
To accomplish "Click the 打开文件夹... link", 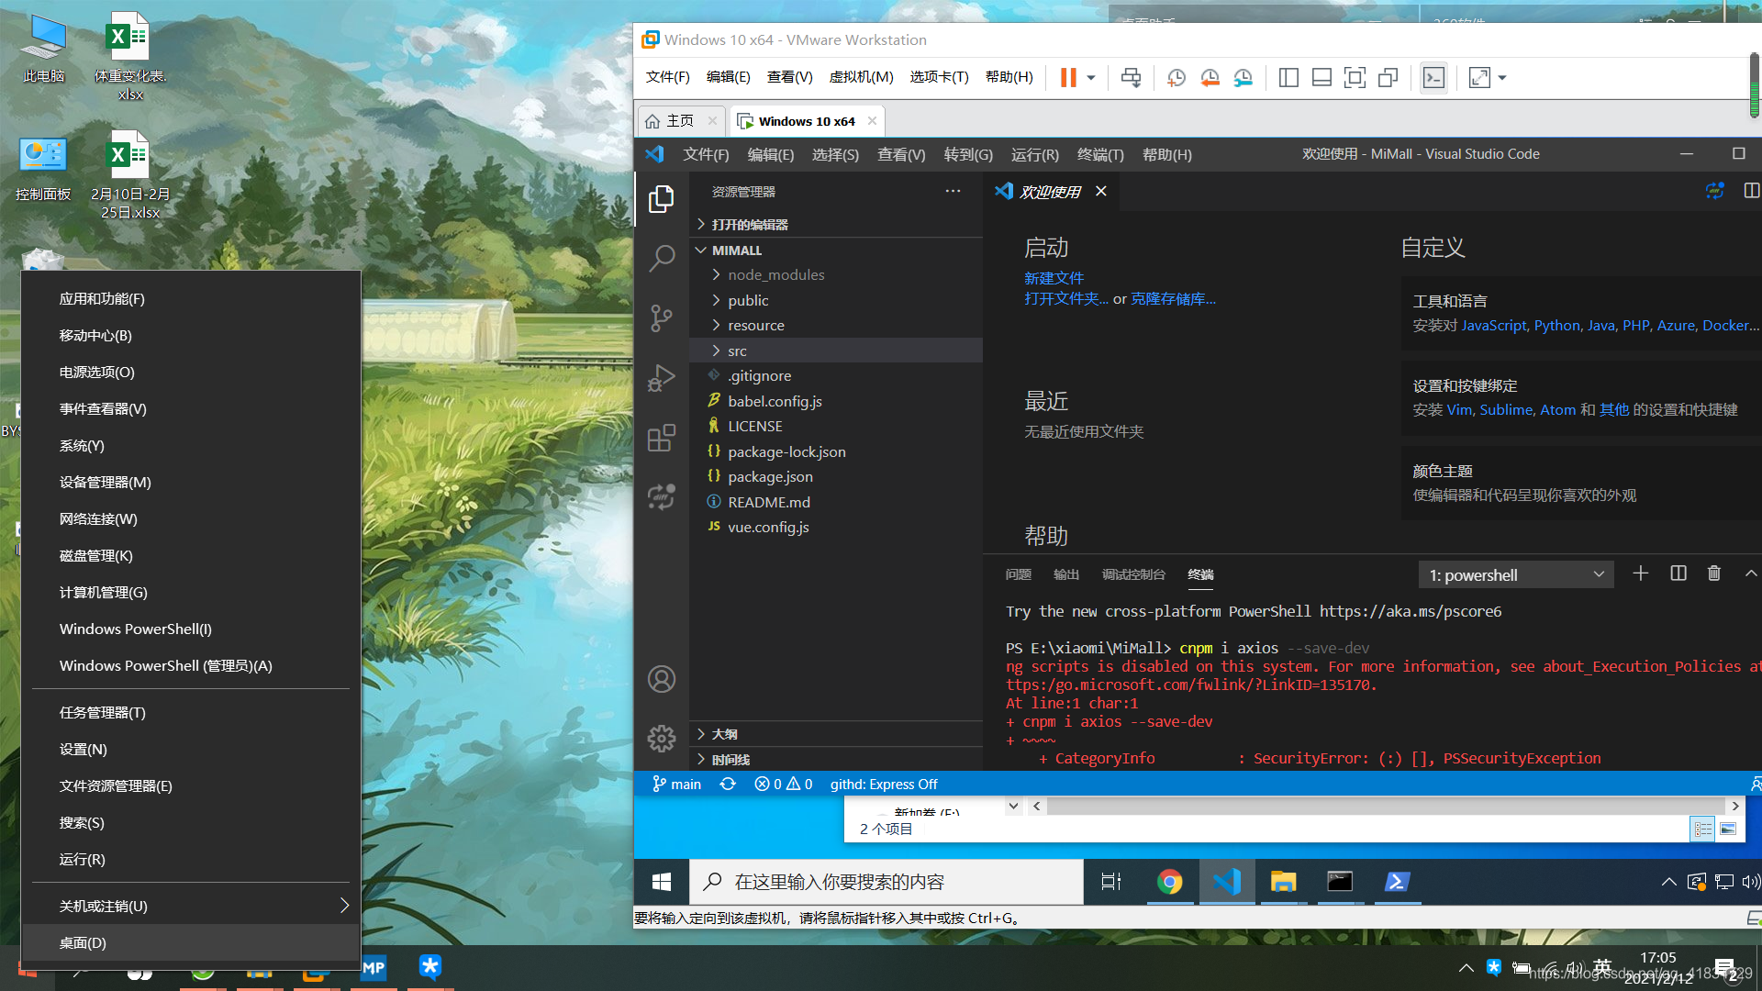I will pos(1066,299).
